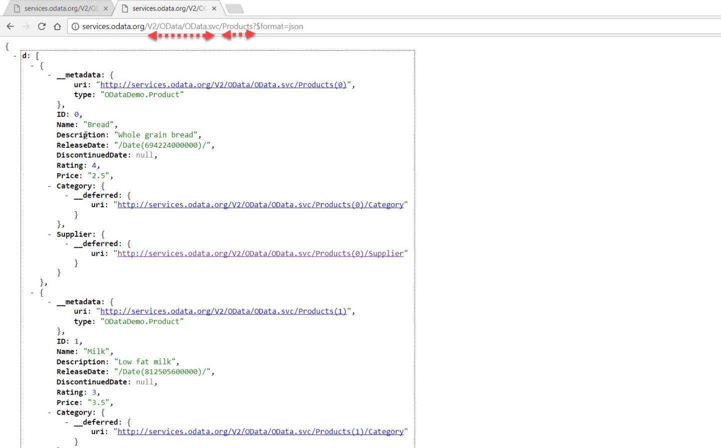The image size is (721, 448).
Task: Collapse the Category object of product Bread
Action: pyautogui.click(x=49, y=185)
